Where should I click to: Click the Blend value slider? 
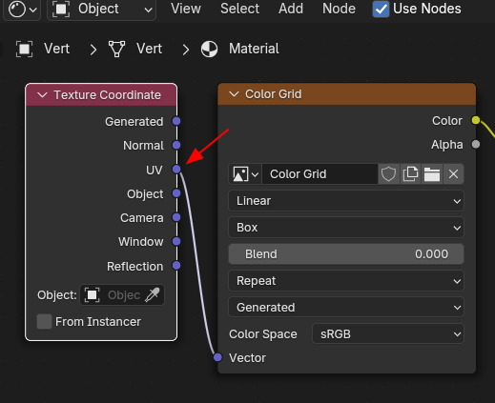pos(346,254)
